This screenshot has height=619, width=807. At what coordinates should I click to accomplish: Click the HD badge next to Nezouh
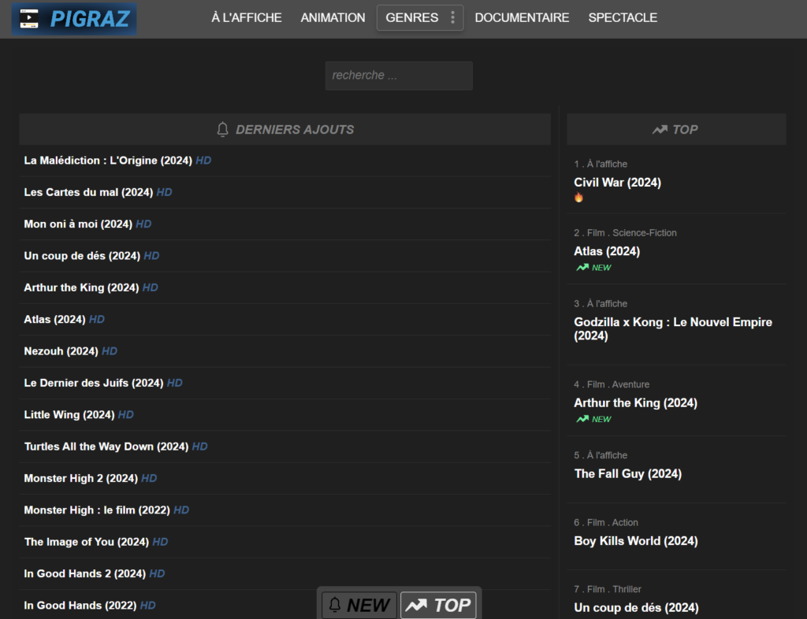109,351
